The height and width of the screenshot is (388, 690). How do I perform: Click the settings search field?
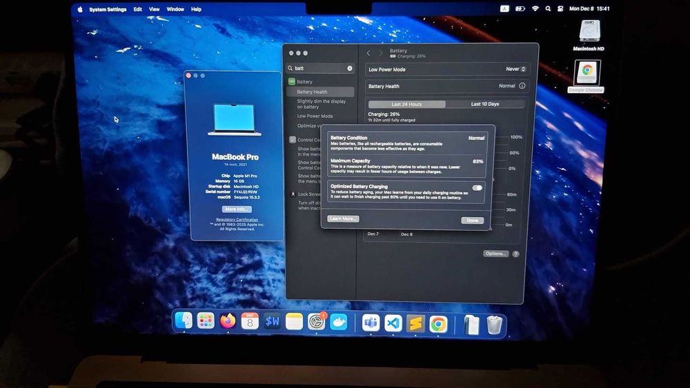pyautogui.click(x=320, y=68)
